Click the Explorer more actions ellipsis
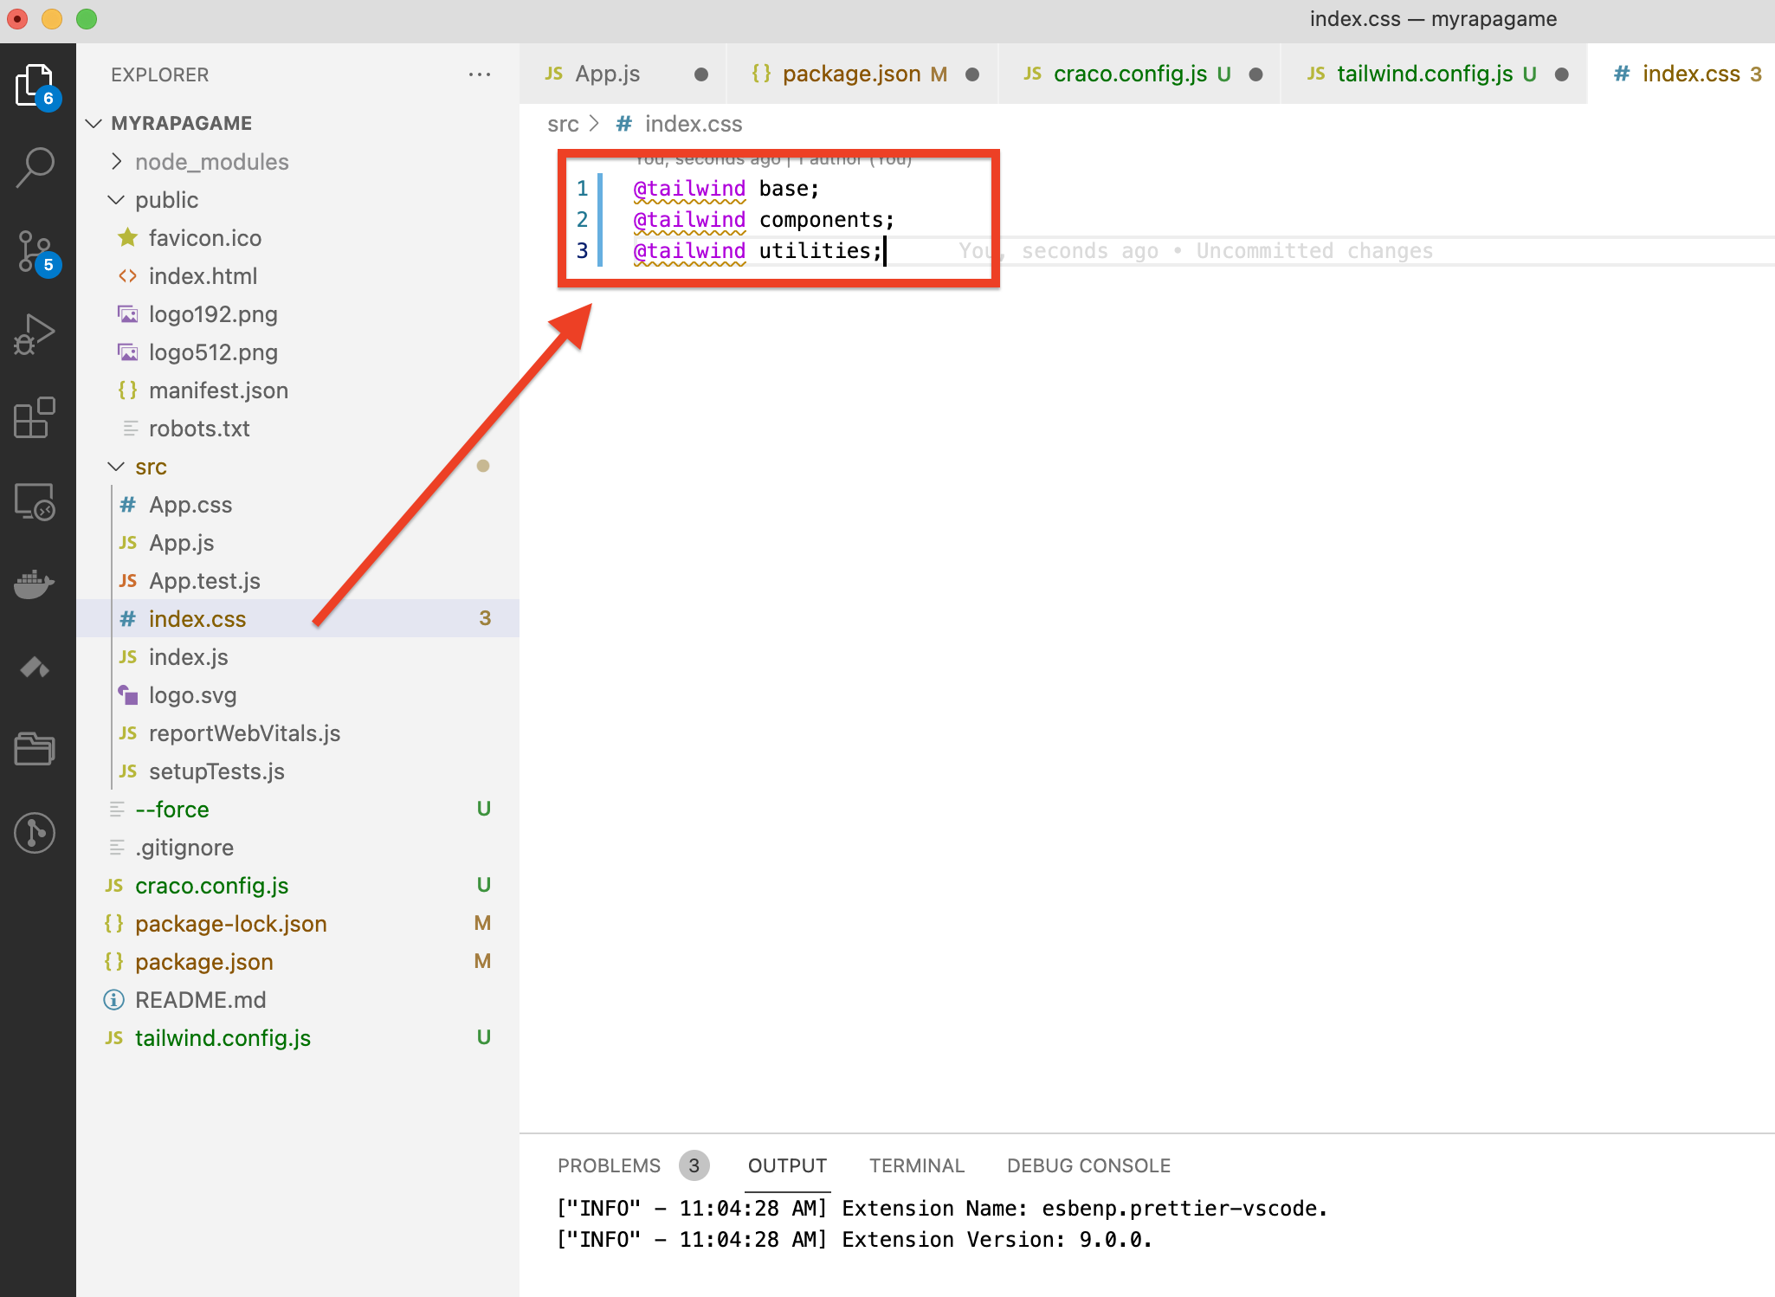1775x1297 pixels. tap(479, 74)
